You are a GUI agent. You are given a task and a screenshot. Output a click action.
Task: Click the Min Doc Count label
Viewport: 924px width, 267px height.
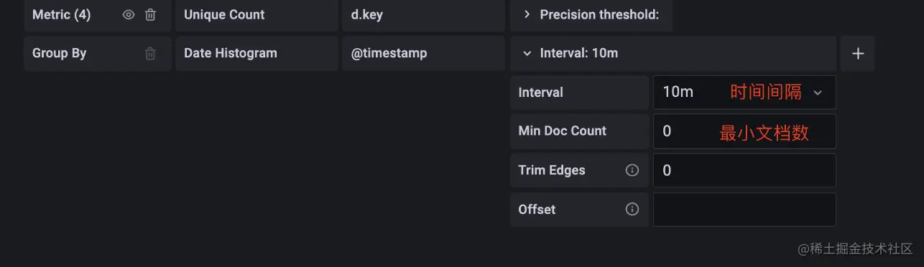tap(563, 131)
